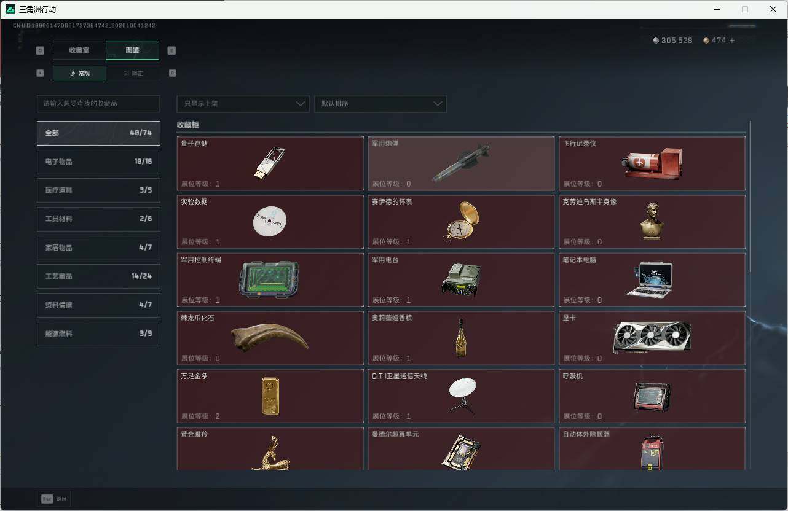Viewport: 788px width, 511px height.
Task: Select the 图鉴 tab
Action: click(133, 50)
